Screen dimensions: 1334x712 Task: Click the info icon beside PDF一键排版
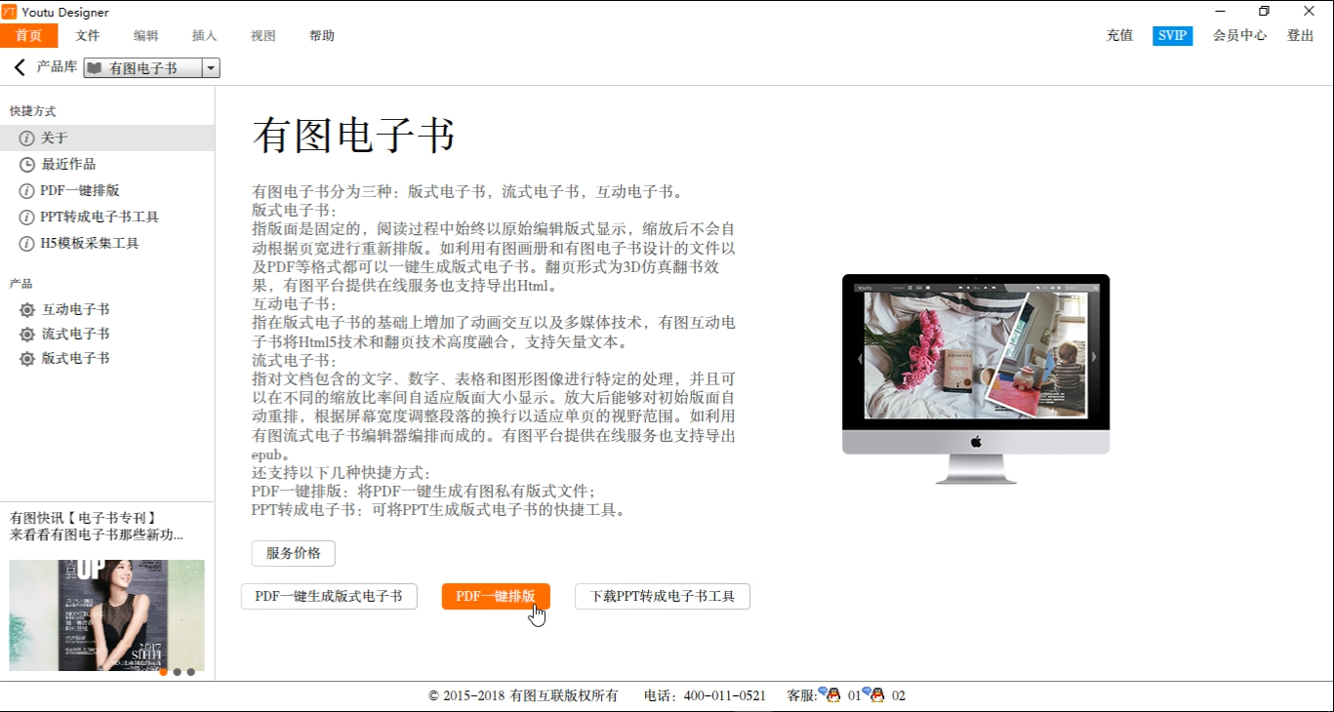point(26,190)
